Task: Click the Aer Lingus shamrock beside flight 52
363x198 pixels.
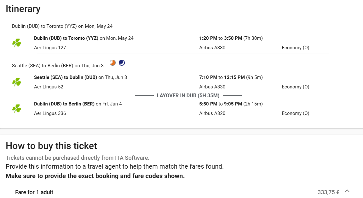Action: (17, 82)
